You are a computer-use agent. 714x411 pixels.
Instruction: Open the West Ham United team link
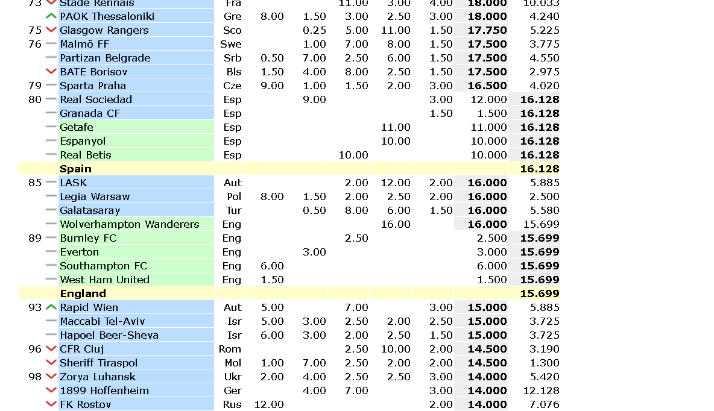[x=105, y=280]
